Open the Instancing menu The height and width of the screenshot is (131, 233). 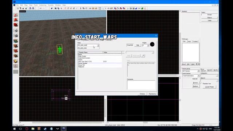click(x=43, y=5)
